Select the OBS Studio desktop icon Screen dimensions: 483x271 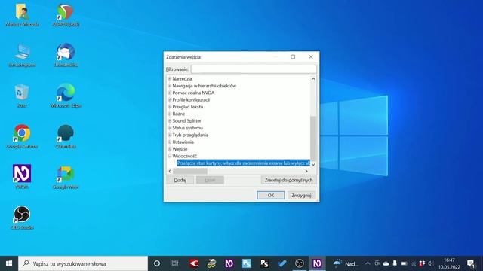(x=22, y=218)
